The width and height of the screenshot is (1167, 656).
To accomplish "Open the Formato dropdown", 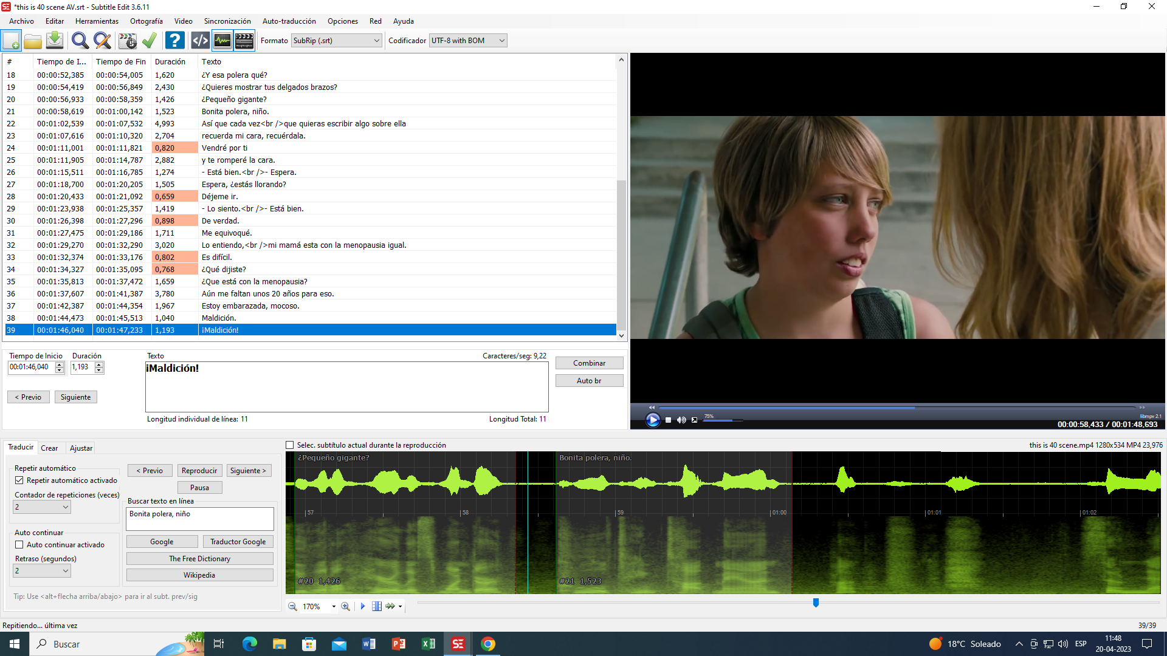I will (377, 40).
